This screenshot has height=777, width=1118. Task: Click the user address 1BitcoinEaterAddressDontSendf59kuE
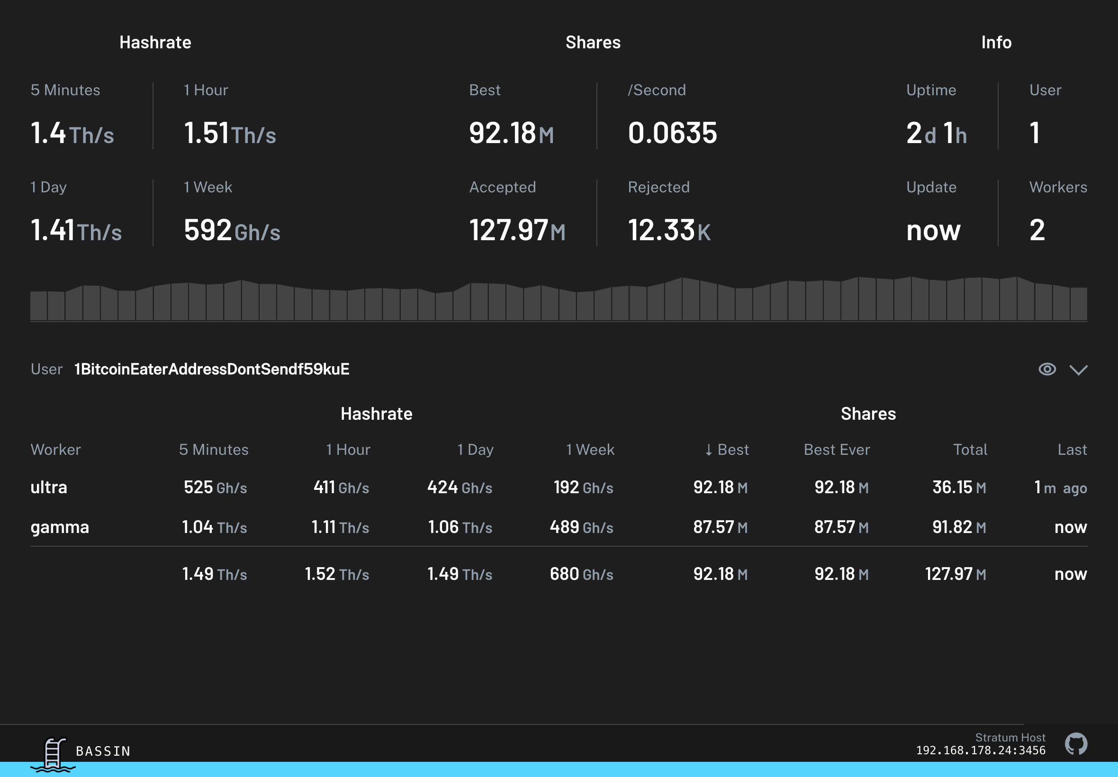click(212, 369)
